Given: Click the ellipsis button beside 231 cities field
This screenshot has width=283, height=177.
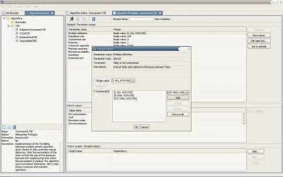Looking at the screenshot, I should (186, 92).
